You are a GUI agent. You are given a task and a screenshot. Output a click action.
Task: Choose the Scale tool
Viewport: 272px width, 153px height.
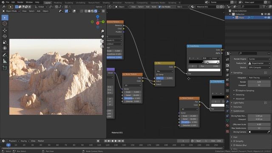(x=5, y=42)
